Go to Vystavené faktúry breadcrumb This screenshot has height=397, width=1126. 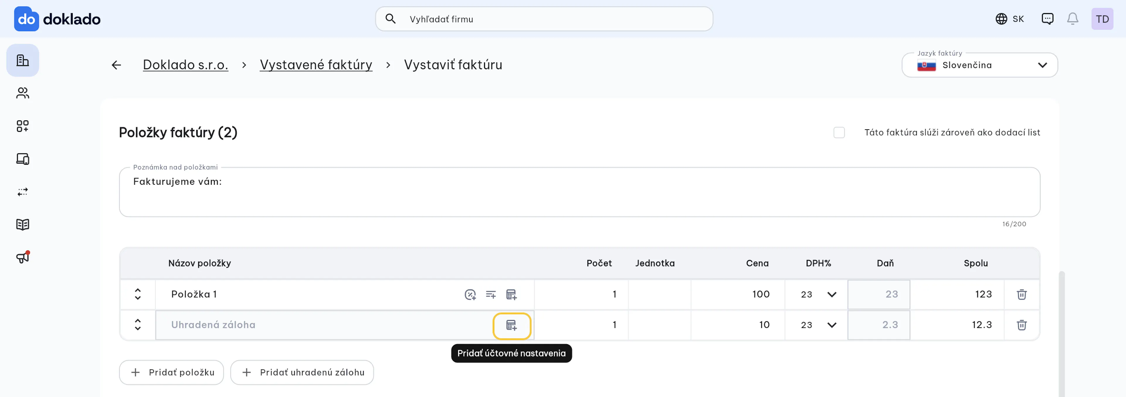(316, 65)
